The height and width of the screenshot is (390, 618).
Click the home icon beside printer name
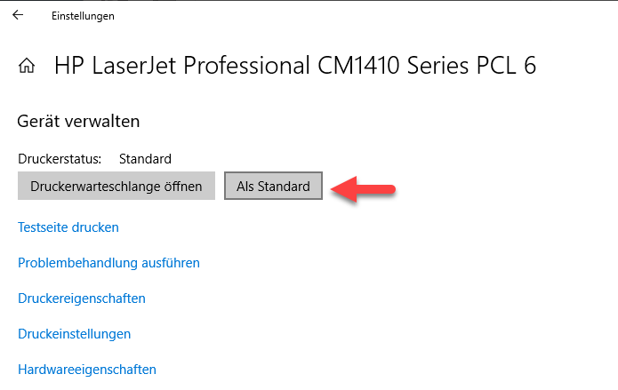tap(27, 66)
